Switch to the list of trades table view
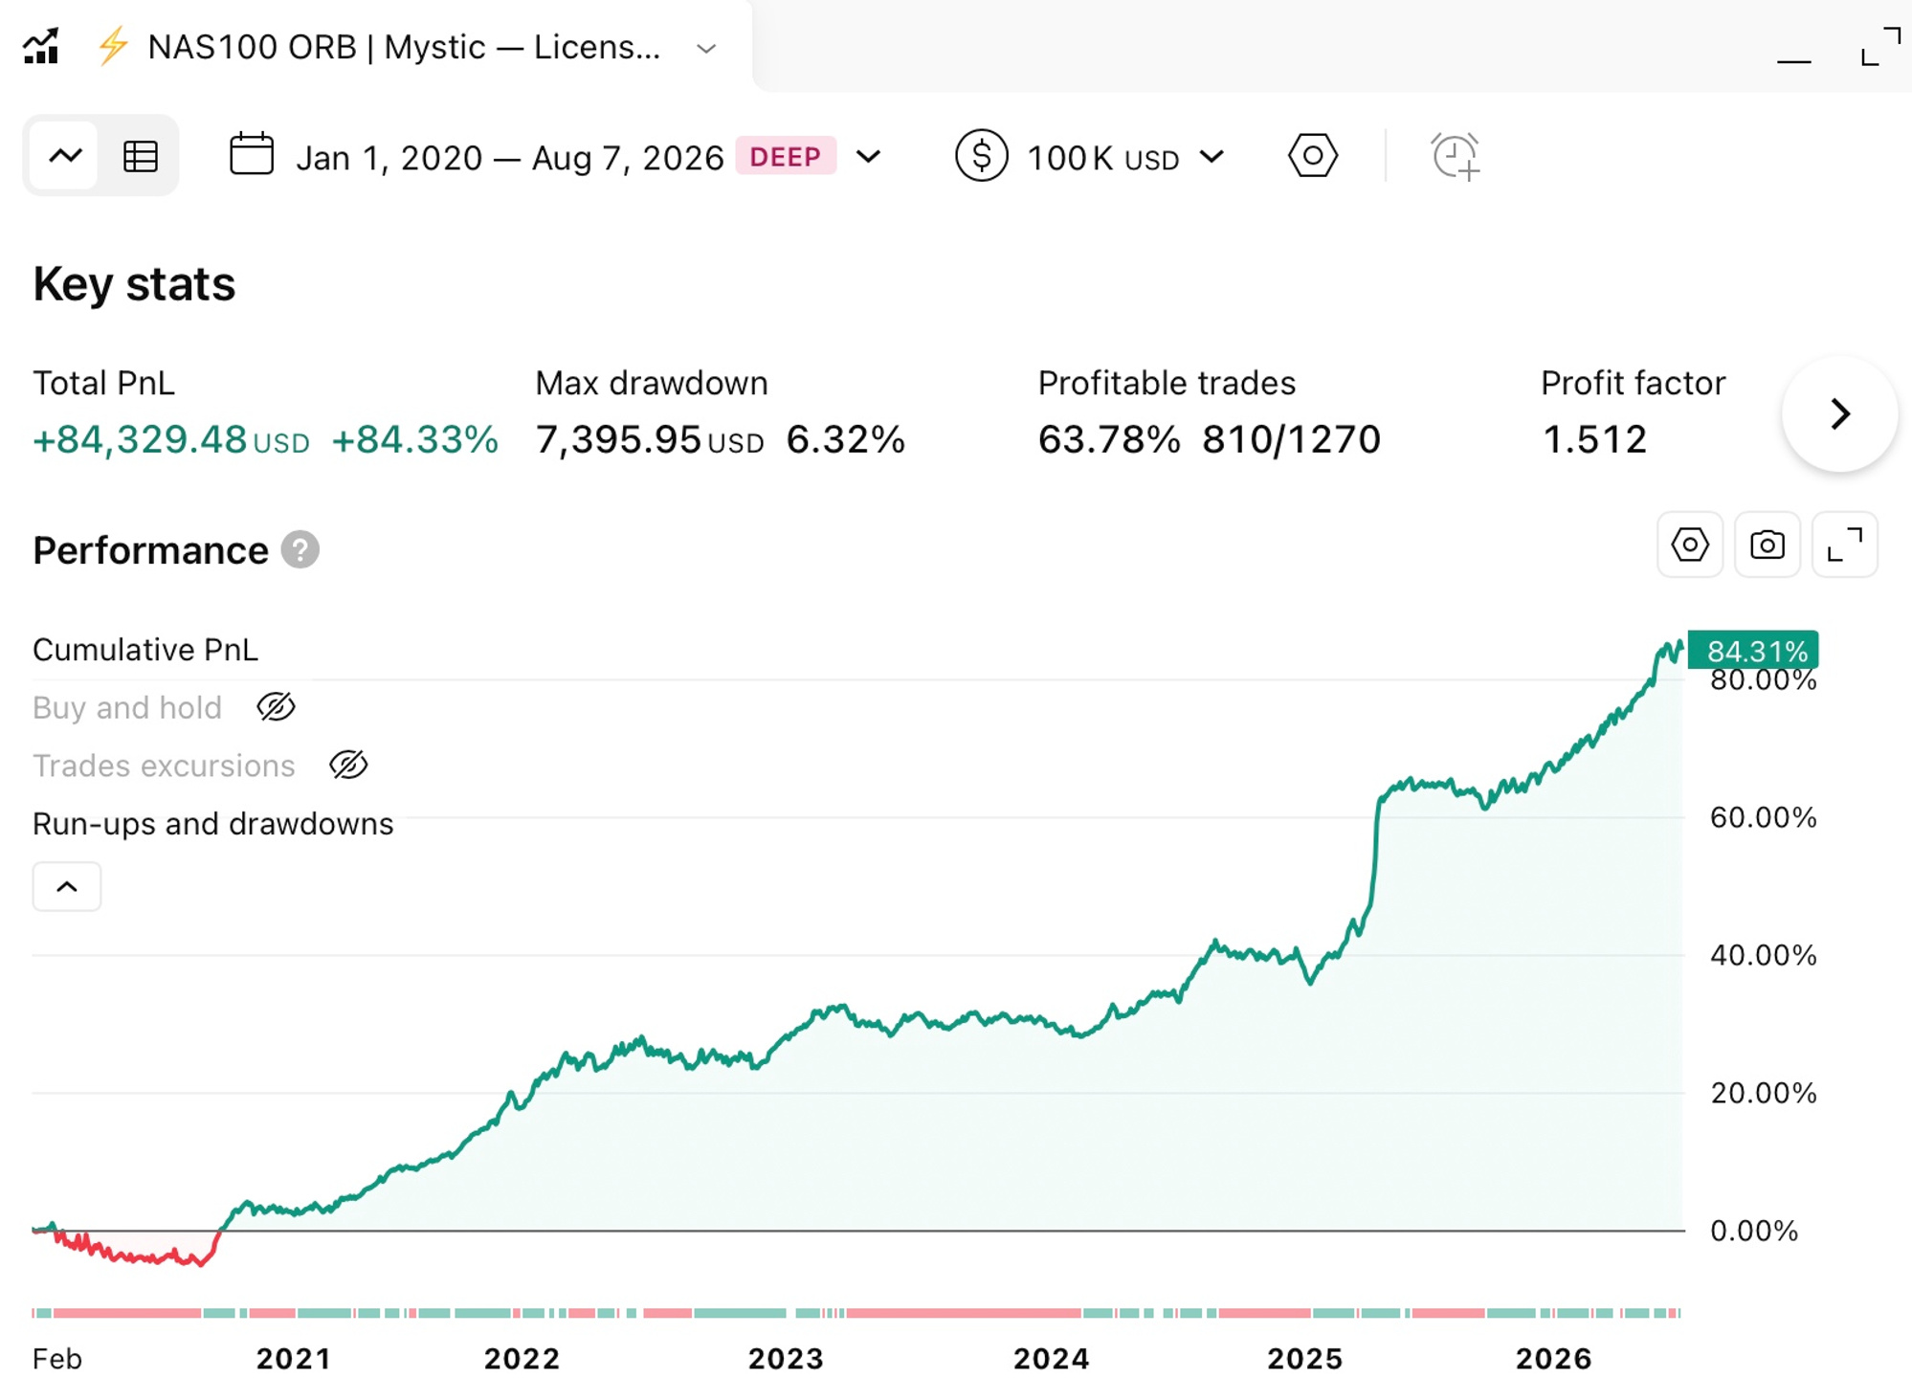This screenshot has width=1912, height=1378. (141, 156)
